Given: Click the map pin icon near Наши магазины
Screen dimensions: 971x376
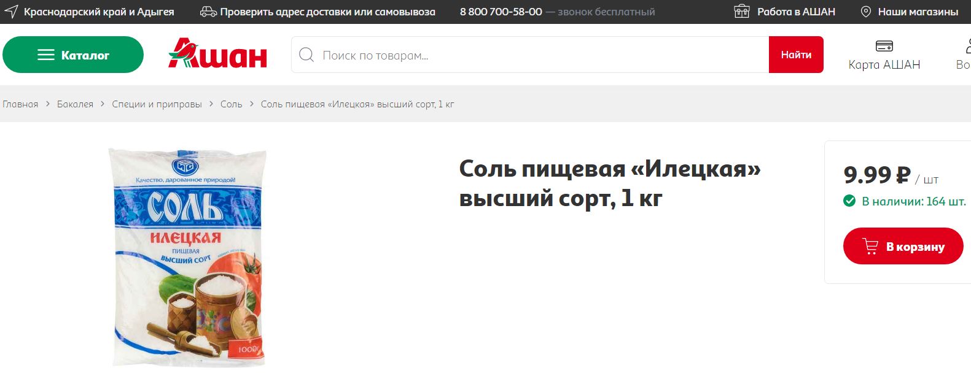Looking at the screenshot, I should [866, 12].
